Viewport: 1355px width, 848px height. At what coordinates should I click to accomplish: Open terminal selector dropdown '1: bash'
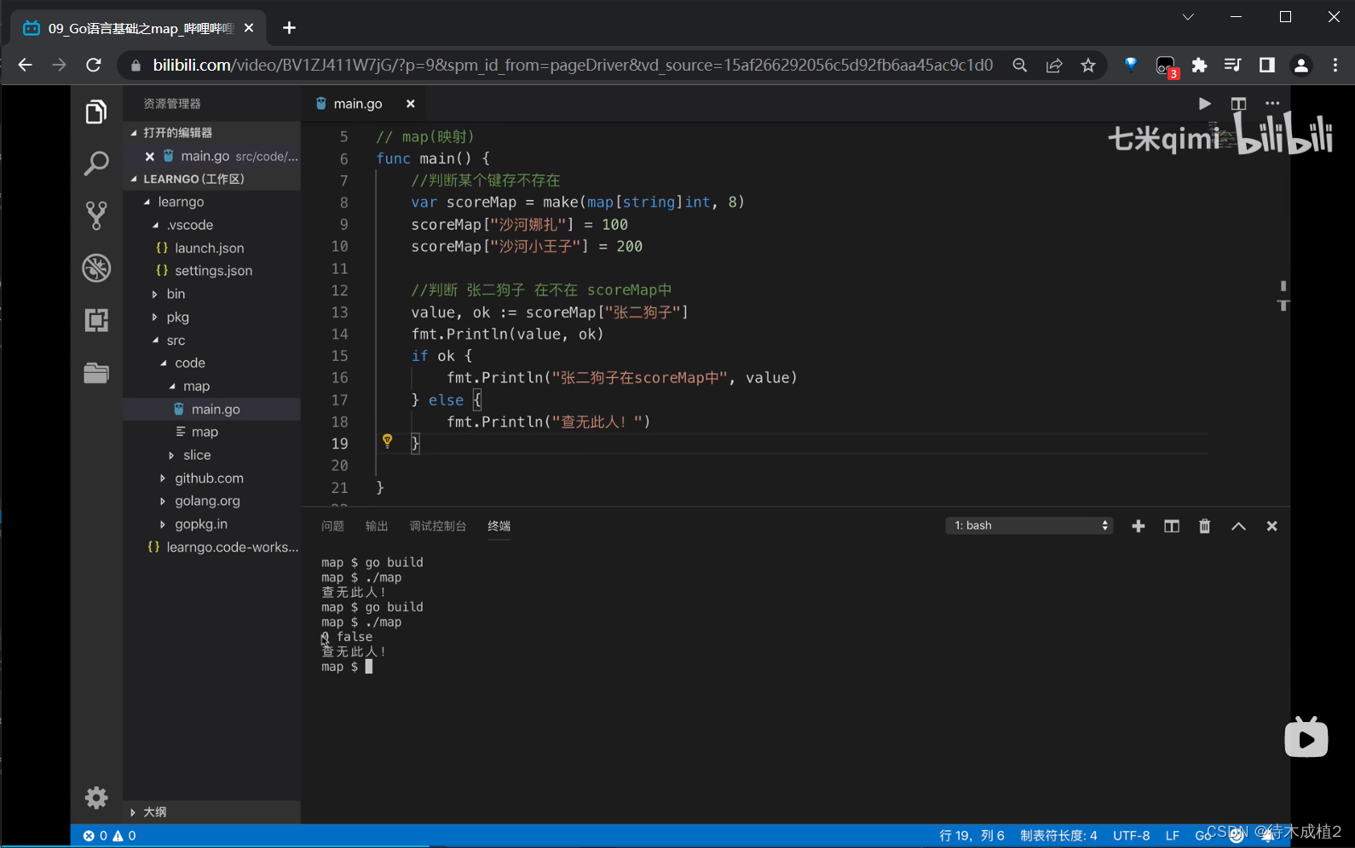[1029, 525]
